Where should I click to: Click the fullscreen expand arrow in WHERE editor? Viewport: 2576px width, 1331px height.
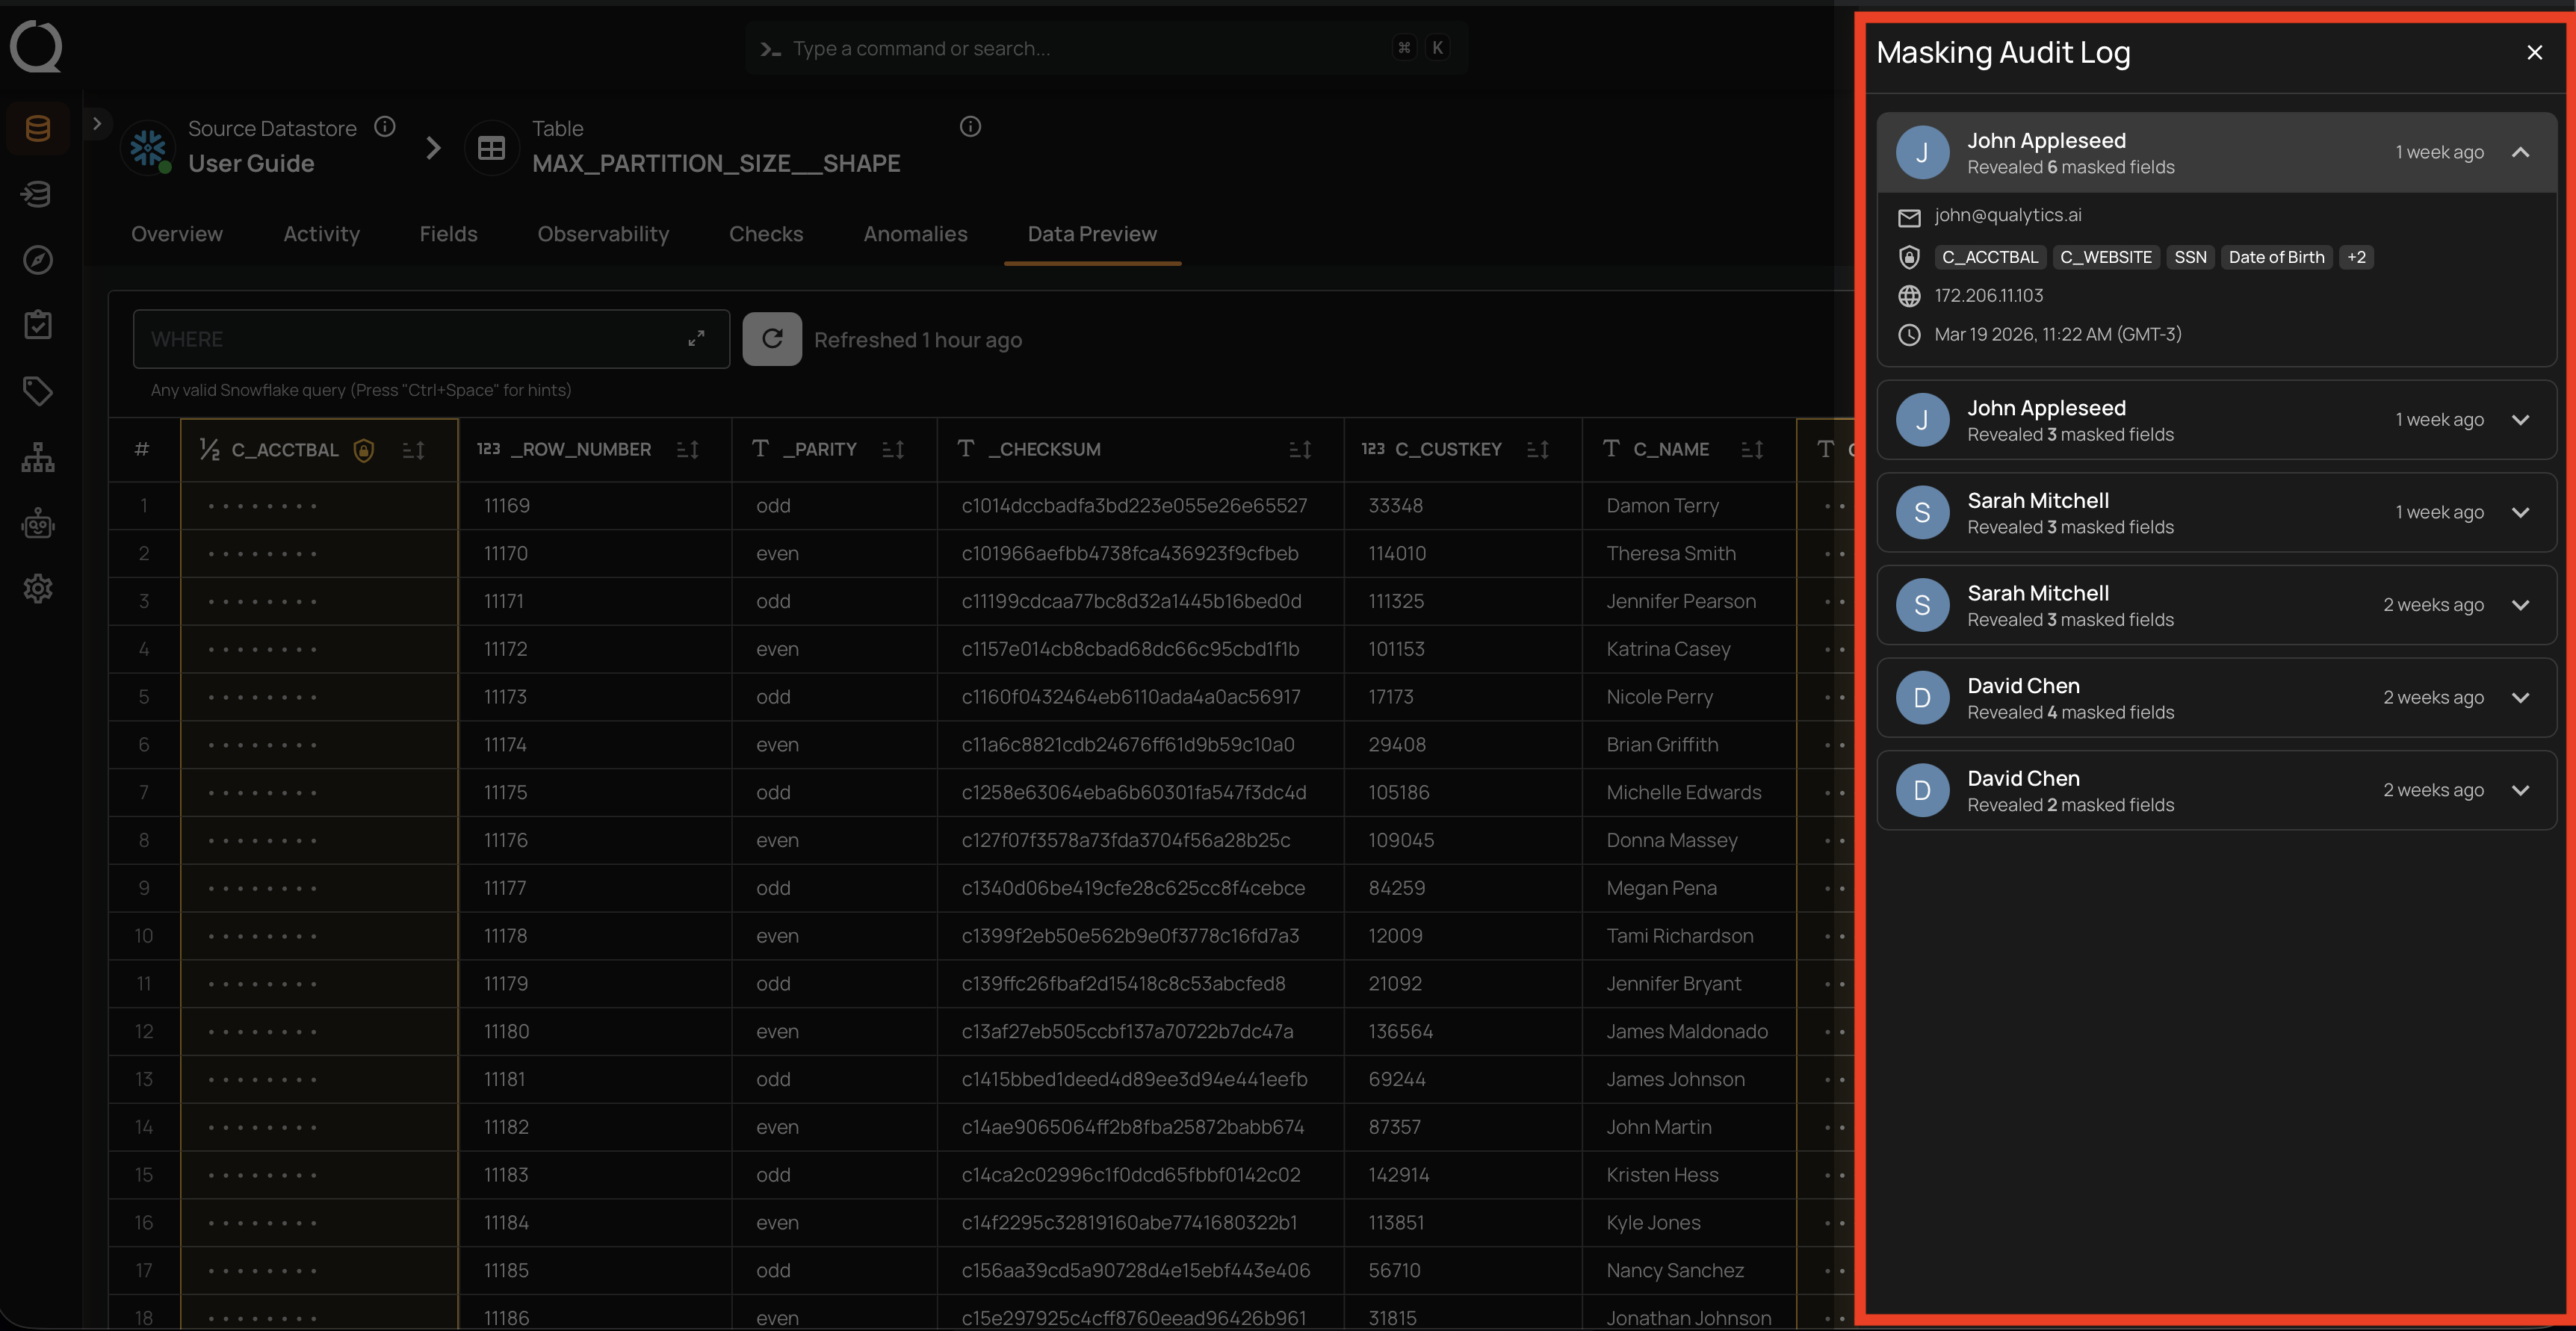click(x=697, y=338)
